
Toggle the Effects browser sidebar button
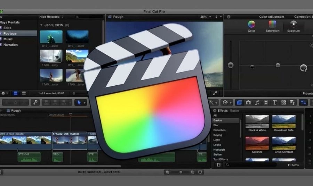219,165
